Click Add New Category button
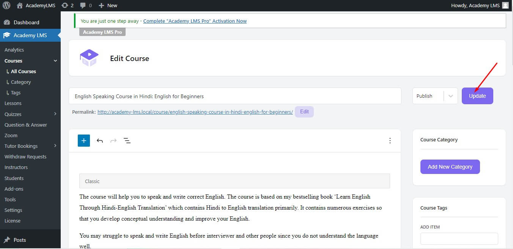 pyautogui.click(x=450, y=167)
